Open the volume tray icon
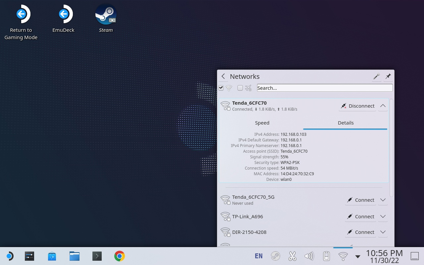424x265 pixels. [309, 256]
